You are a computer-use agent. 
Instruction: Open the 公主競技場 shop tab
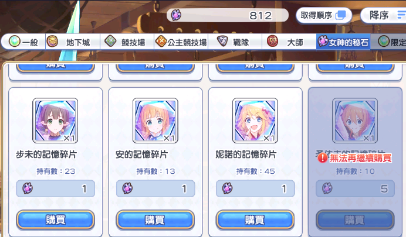(x=181, y=42)
